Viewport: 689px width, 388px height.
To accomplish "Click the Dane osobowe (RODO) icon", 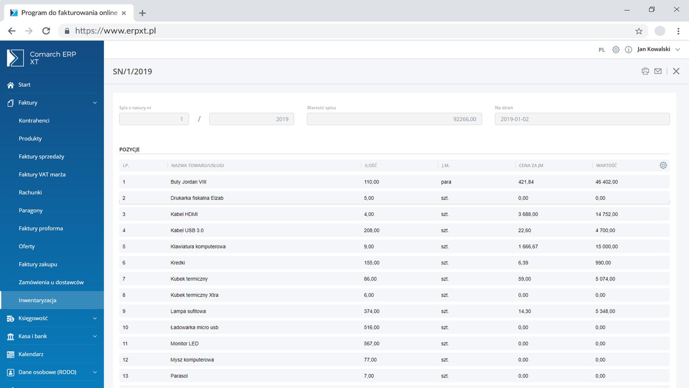I will [10, 372].
